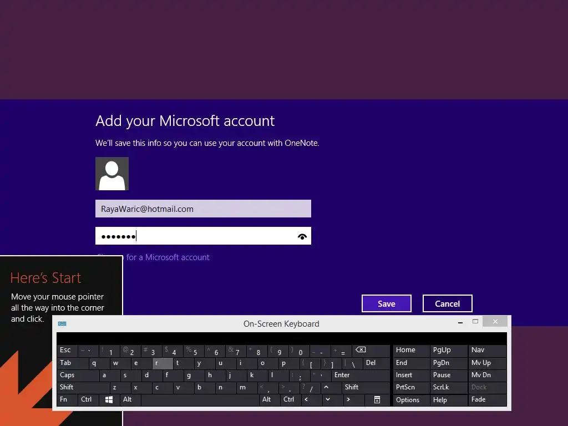Screen dimensions: 568x426
Task: Tap the Tab key
Action: [x=73, y=363]
